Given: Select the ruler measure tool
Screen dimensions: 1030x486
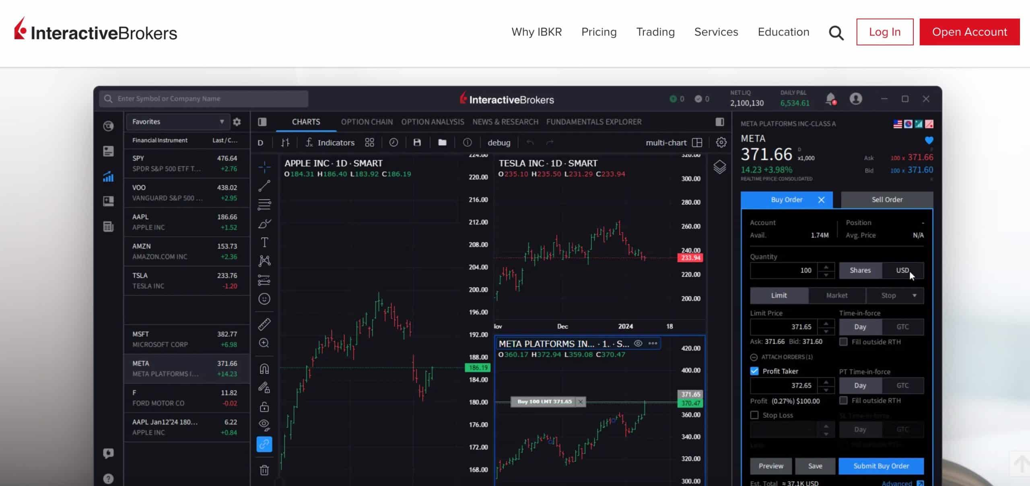Looking at the screenshot, I should point(264,324).
